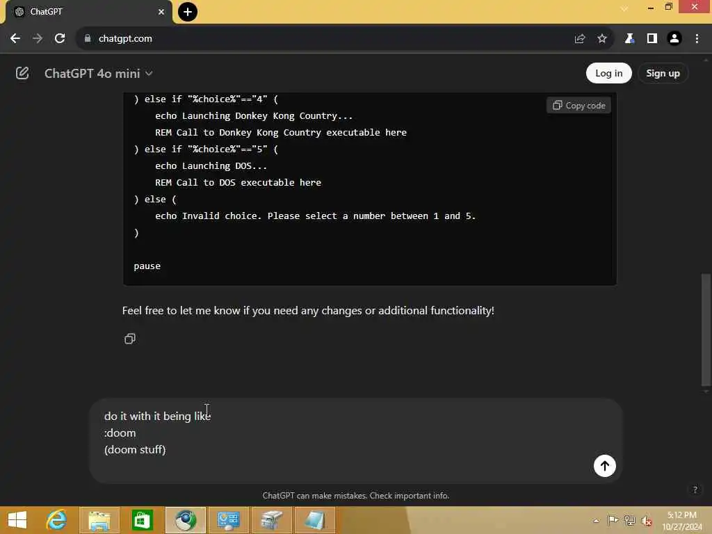Go forward with the browser forward arrow
The image size is (712, 534).
tap(38, 39)
